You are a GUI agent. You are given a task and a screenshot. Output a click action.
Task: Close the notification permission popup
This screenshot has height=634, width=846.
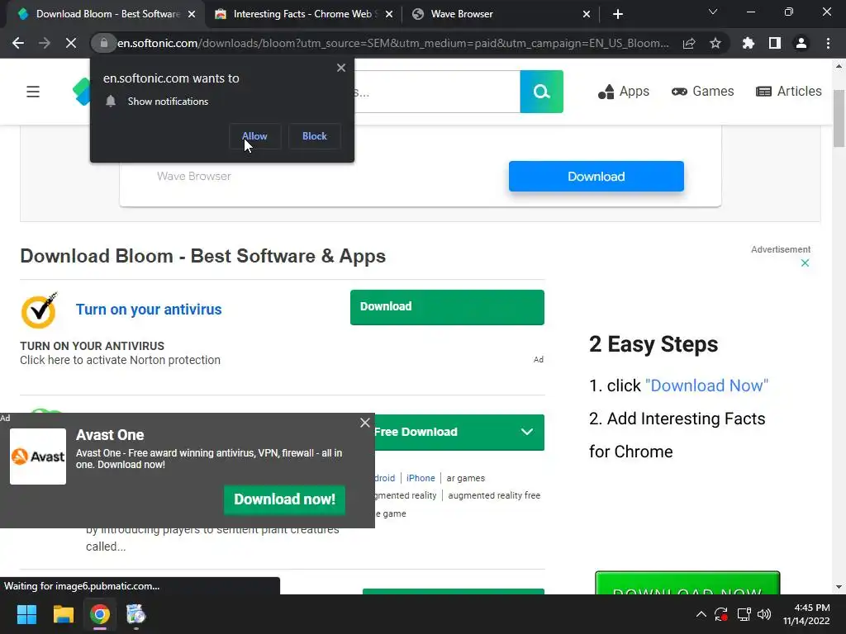tap(341, 68)
